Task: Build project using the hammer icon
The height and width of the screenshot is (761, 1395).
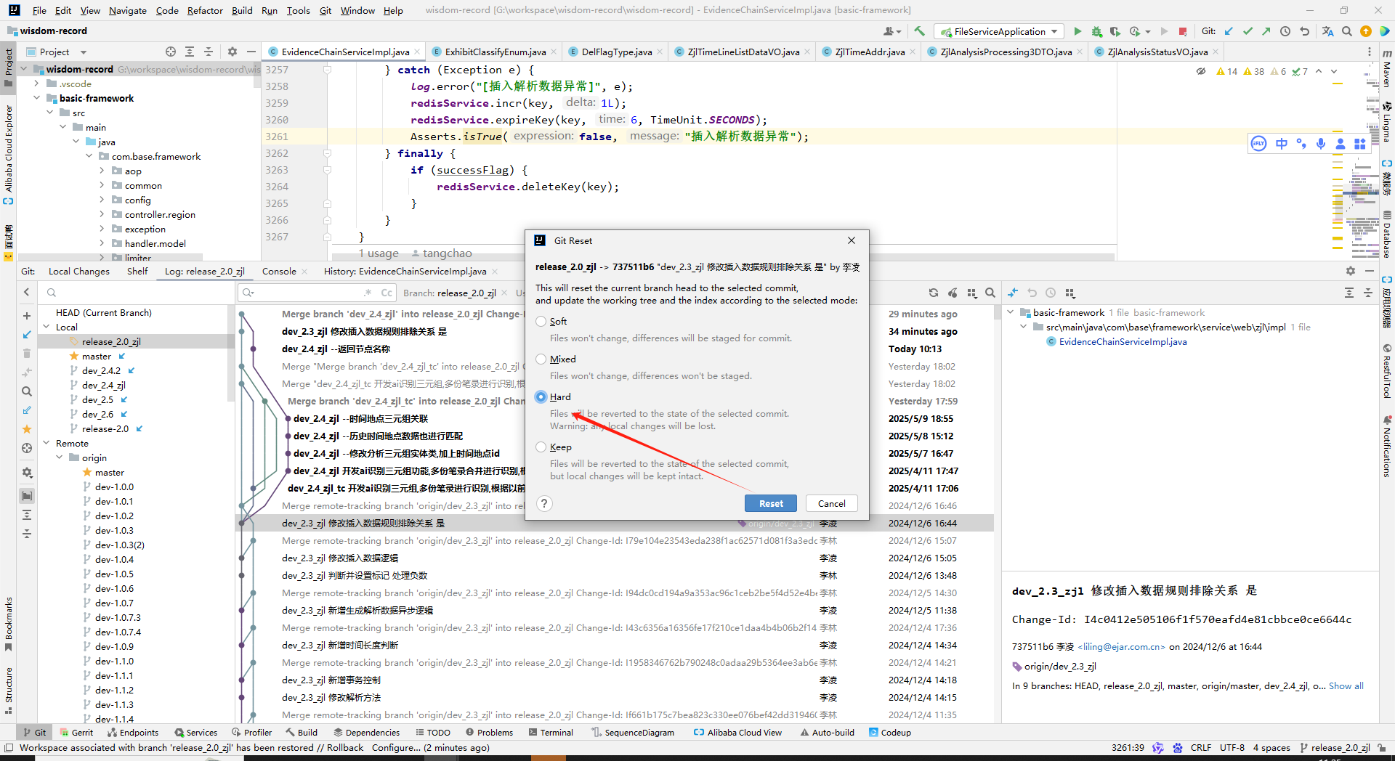Action: coord(919,31)
